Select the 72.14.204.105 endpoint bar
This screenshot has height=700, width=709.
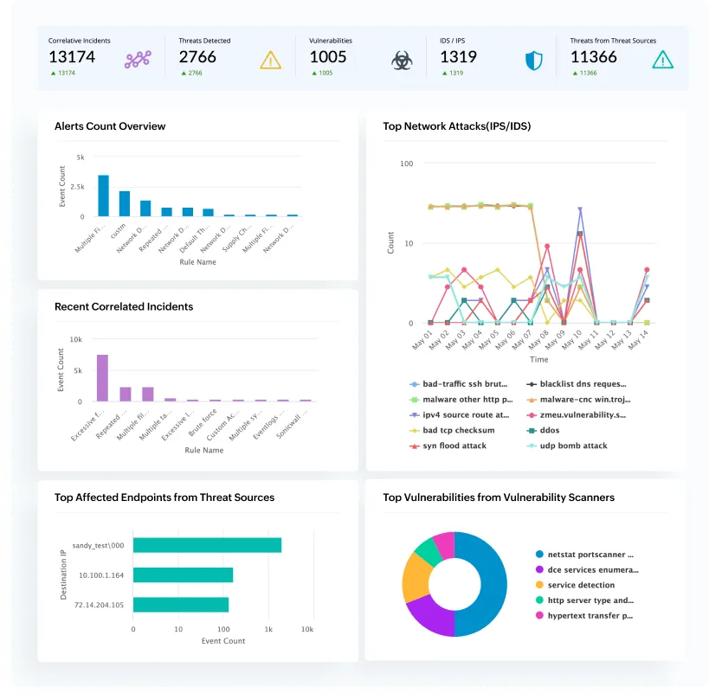click(181, 605)
